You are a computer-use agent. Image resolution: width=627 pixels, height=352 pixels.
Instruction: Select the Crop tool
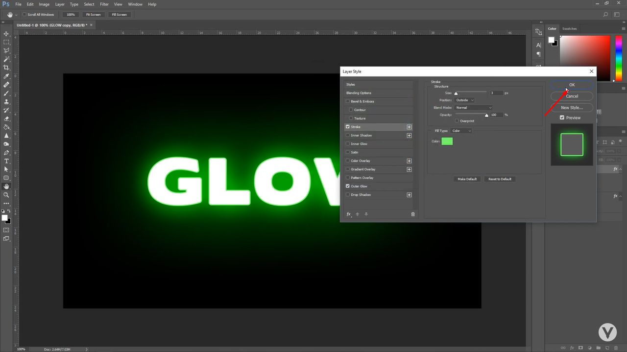[x=6, y=68]
